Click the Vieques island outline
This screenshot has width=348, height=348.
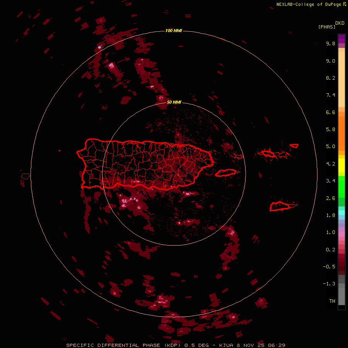(x=226, y=173)
